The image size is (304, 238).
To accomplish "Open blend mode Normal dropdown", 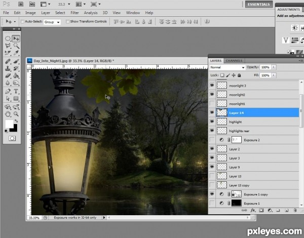I will pos(227,67).
